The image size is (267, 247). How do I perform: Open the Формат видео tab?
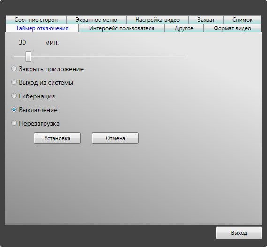tap(232, 28)
